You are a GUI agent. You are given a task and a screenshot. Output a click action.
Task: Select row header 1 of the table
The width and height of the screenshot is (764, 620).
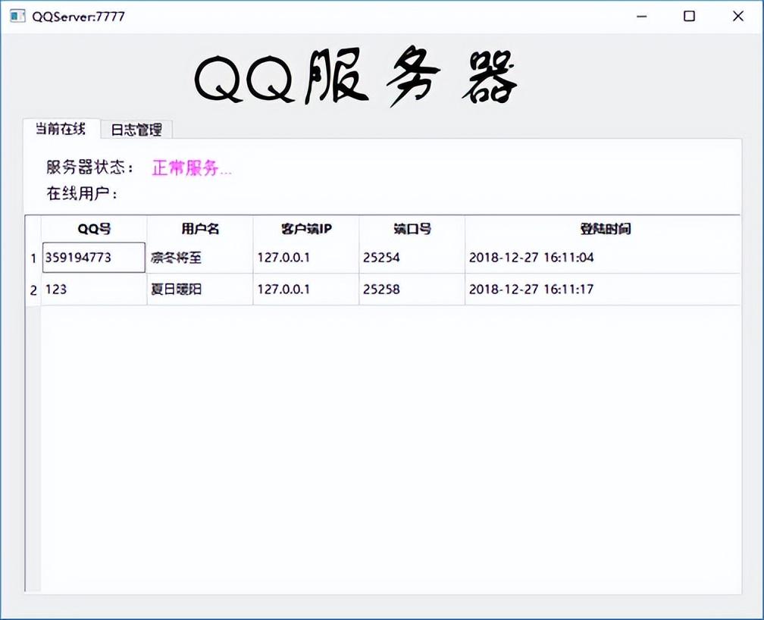pyautogui.click(x=33, y=258)
